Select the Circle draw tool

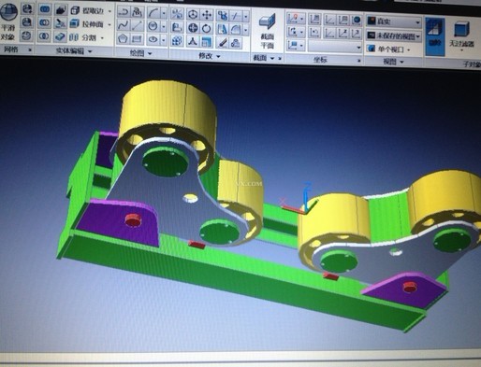tap(153, 26)
